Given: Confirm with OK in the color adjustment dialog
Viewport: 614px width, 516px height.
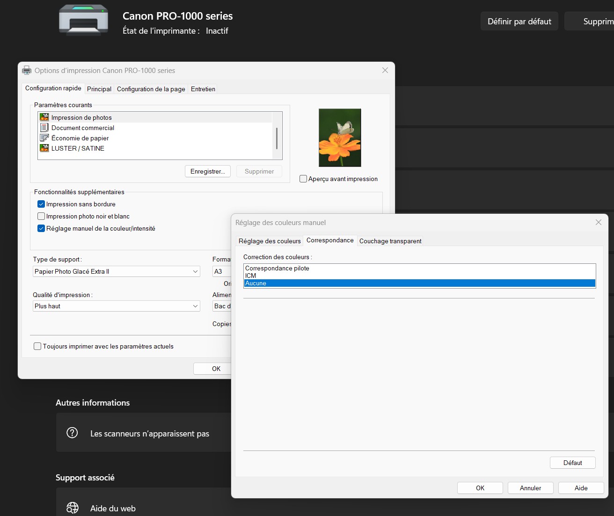Looking at the screenshot, I should coord(480,488).
